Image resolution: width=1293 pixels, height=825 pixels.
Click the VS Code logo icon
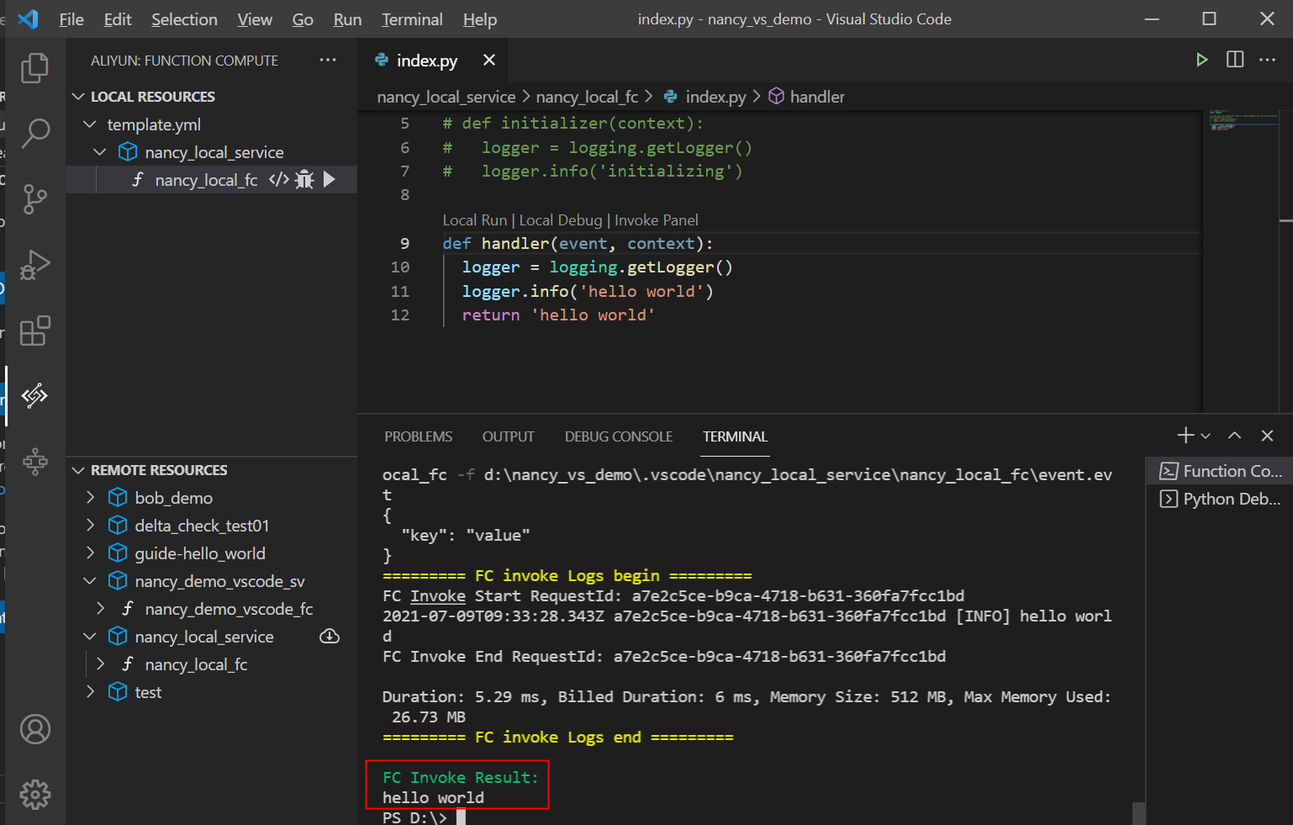click(29, 19)
